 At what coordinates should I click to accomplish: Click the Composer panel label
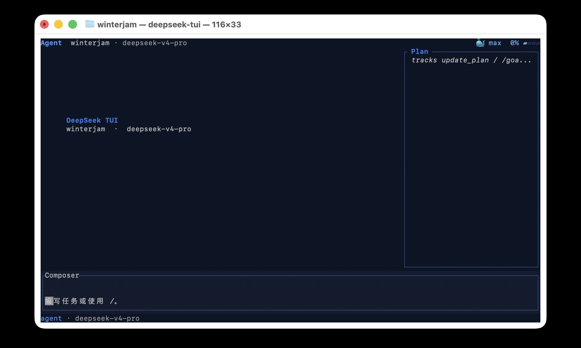[x=62, y=275]
